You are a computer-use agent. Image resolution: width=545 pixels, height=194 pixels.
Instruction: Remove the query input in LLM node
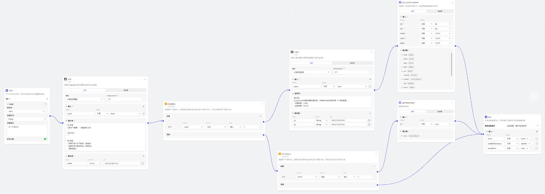click(x=143, y=114)
